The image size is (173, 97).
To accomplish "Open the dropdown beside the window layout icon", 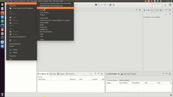I will click(102, 5).
